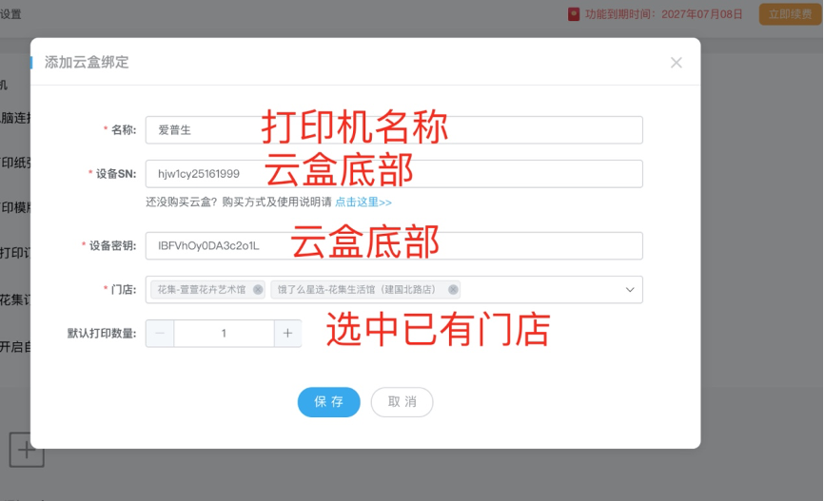Decrease the 默认打印数量 with minus button
This screenshot has height=501, width=824.
160,334
